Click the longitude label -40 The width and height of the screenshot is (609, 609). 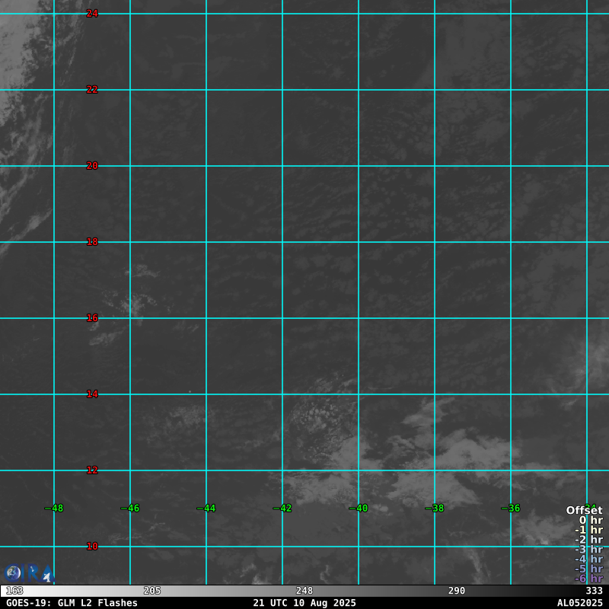(358, 509)
